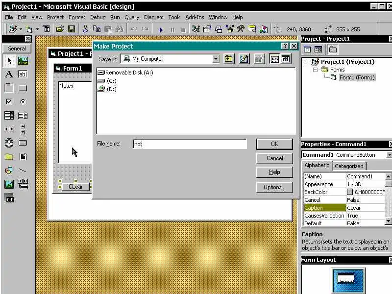Switch to the Categorized properties tab
Screen dimensions: 392x294
[349, 166]
